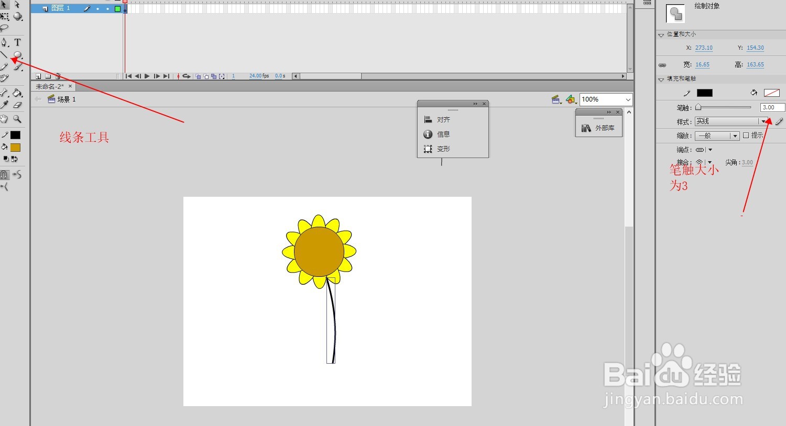Toggle visibility dot for 图层 1
This screenshot has width=786, height=426.
tap(97, 8)
